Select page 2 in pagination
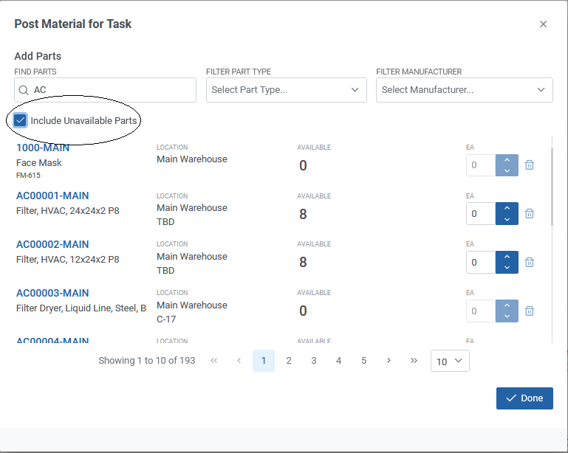This screenshot has height=453, width=568. click(x=289, y=360)
